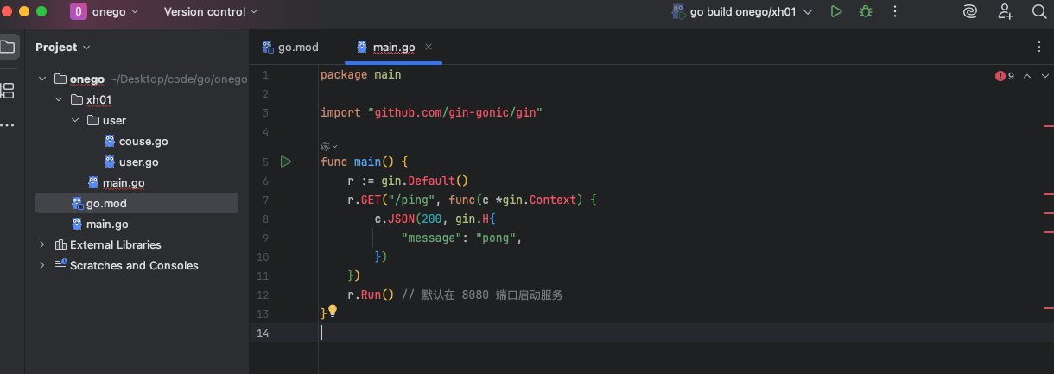The height and width of the screenshot is (374, 1054).
Task: Click the inlay hints icon above func main
Action: pyautogui.click(x=326, y=146)
